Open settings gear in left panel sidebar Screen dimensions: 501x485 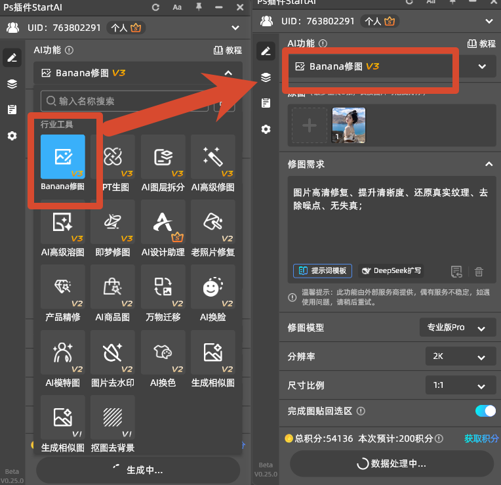pos(12,136)
